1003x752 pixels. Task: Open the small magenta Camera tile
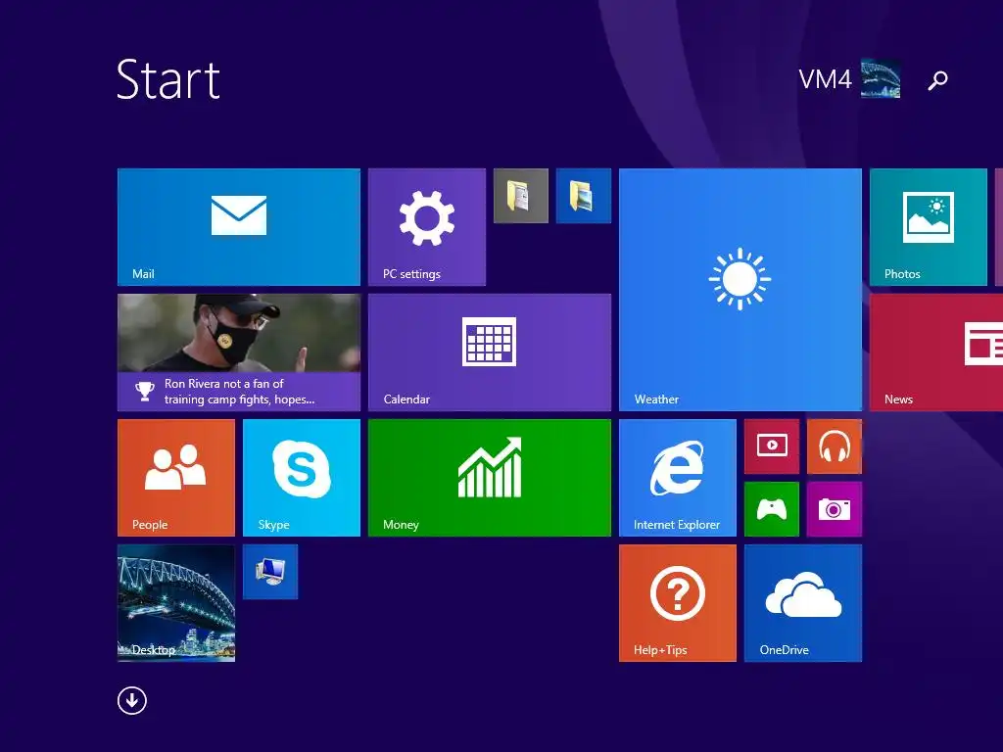click(x=835, y=509)
